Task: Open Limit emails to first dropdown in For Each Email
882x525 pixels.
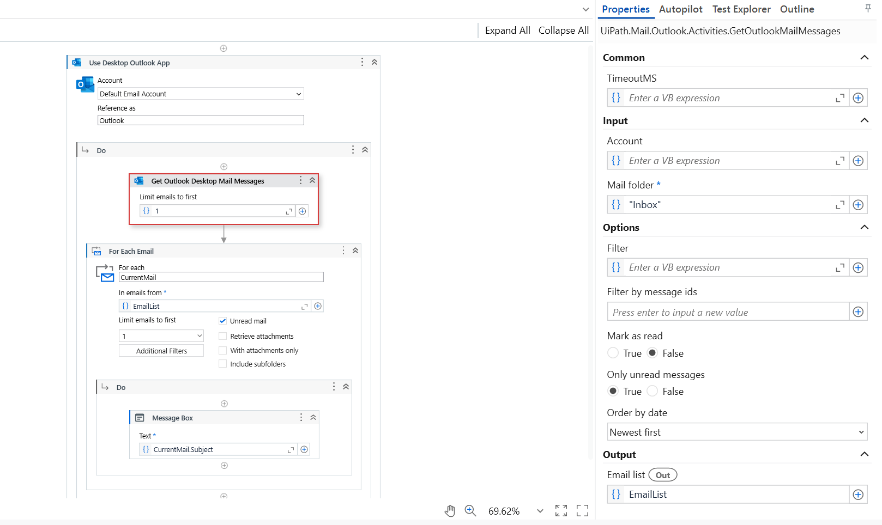Action: tap(161, 336)
